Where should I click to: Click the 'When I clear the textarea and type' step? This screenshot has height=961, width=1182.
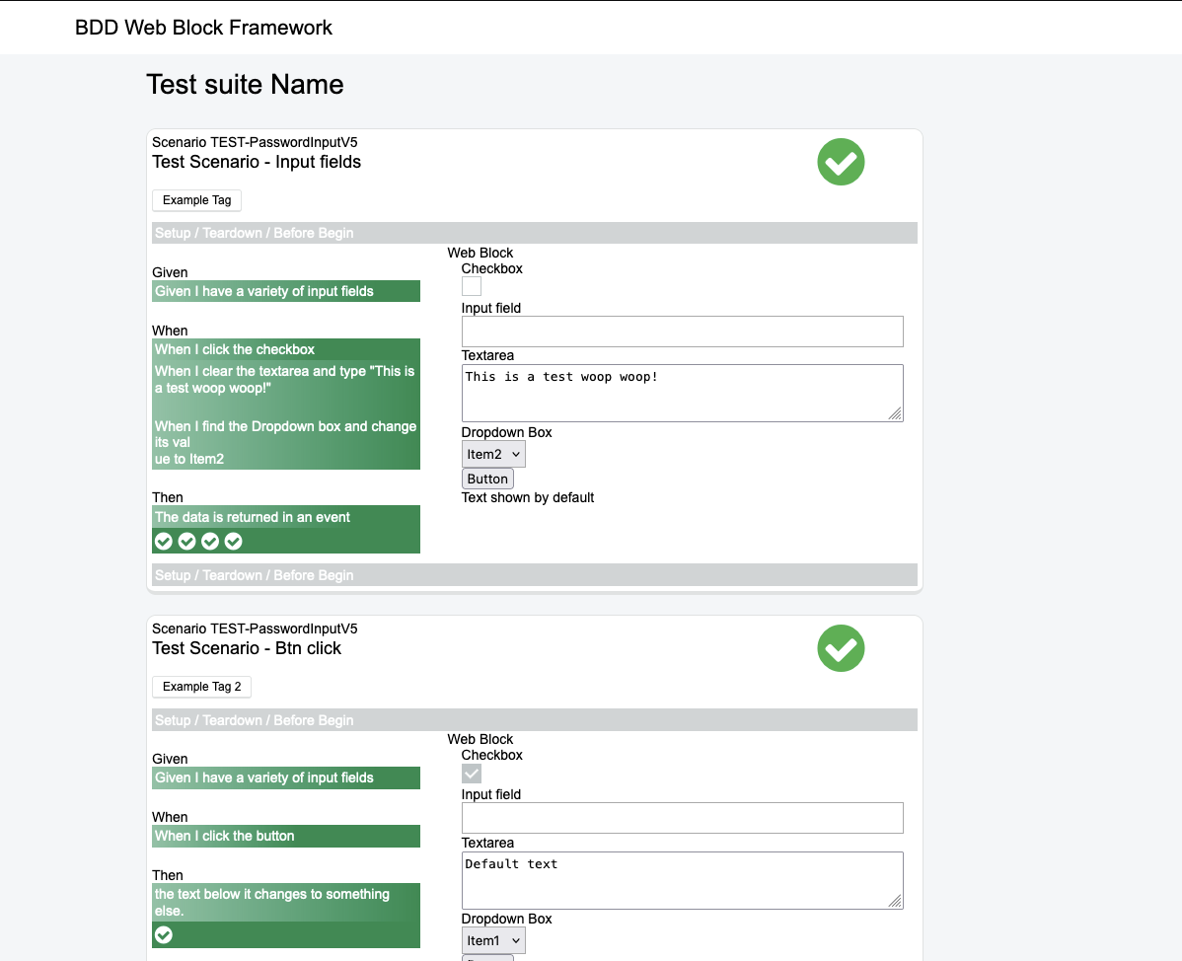click(x=286, y=380)
